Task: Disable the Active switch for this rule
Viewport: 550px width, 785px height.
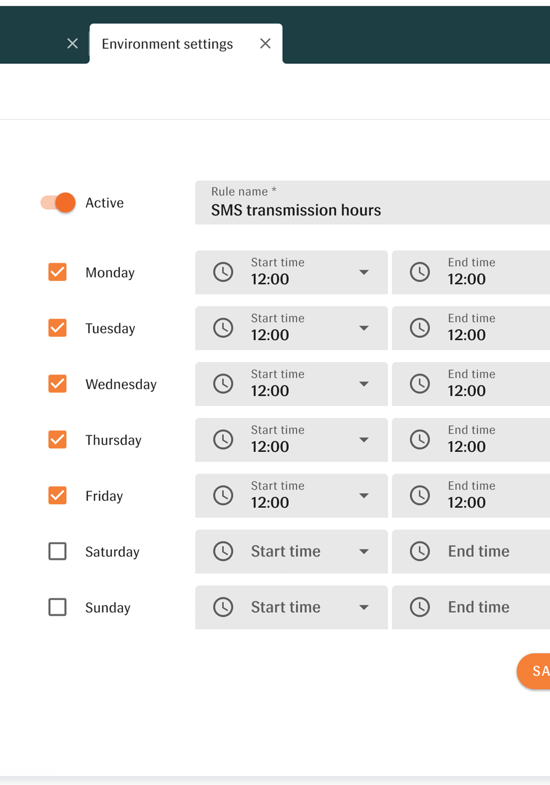Action: tap(57, 203)
